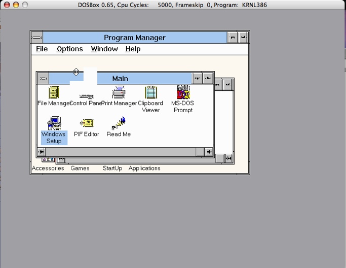Image resolution: width=346 pixels, height=268 pixels.
Task: Select the Applications program group label
Action: pyautogui.click(x=144, y=169)
